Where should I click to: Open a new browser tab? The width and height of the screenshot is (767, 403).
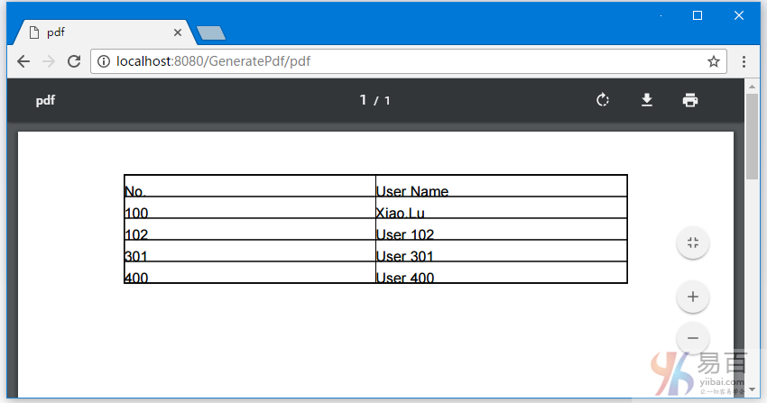click(x=210, y=33)
